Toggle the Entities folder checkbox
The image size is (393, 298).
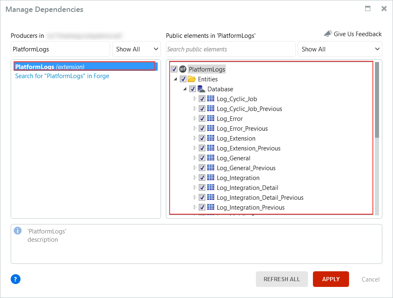pos(183,79)
